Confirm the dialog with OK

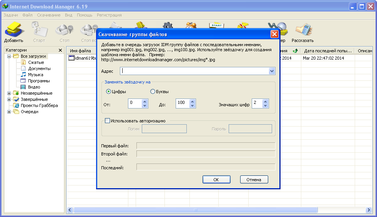(216, 179)
